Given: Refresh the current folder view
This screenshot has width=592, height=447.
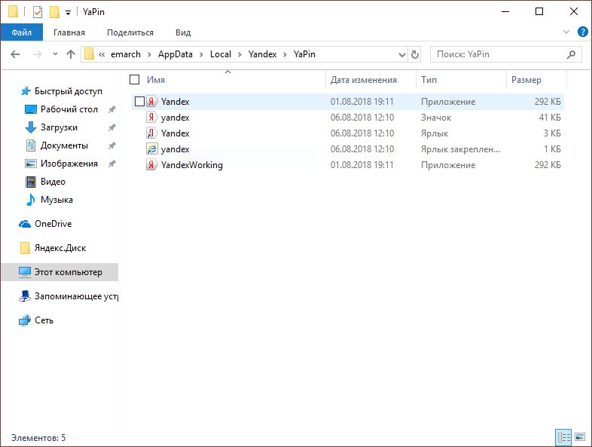Looking at the screenshot, I should pyautogui.click(x=415, y=54).
